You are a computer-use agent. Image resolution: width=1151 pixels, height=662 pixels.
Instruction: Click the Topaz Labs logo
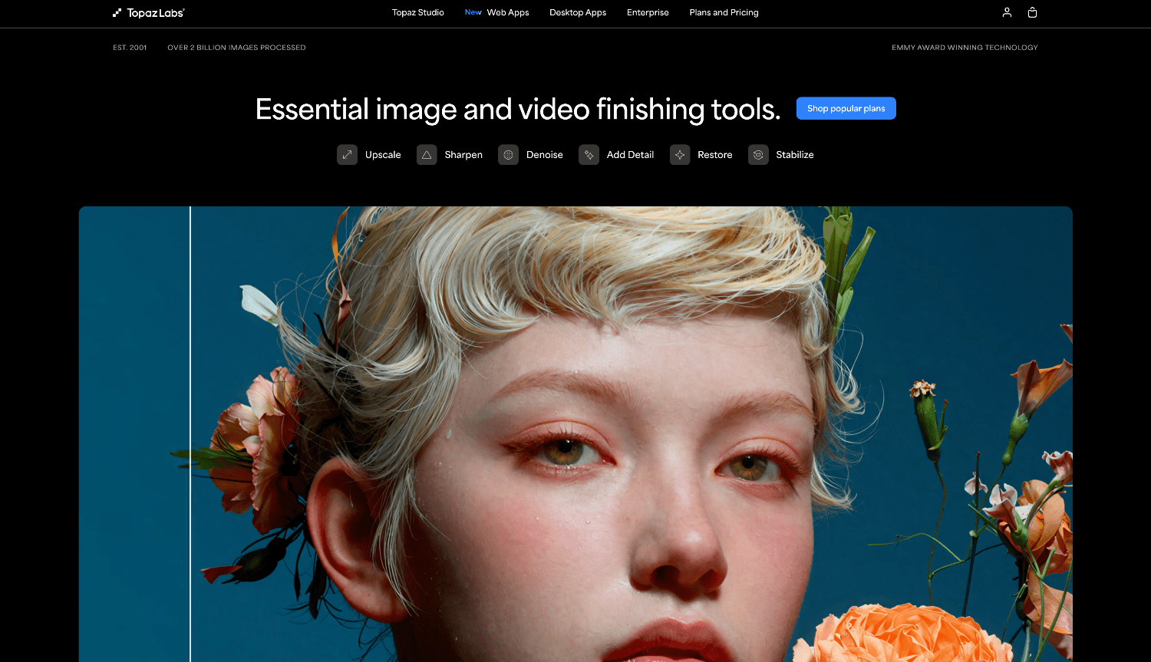click(x=149, y=12)
